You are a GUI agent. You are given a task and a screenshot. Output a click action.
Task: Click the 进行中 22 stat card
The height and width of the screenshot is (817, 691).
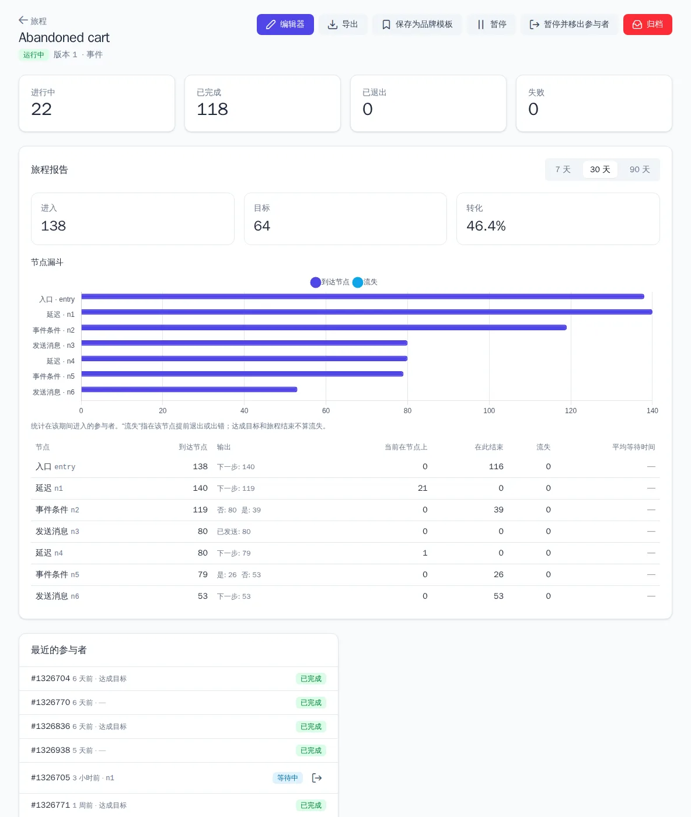point(97,103)
